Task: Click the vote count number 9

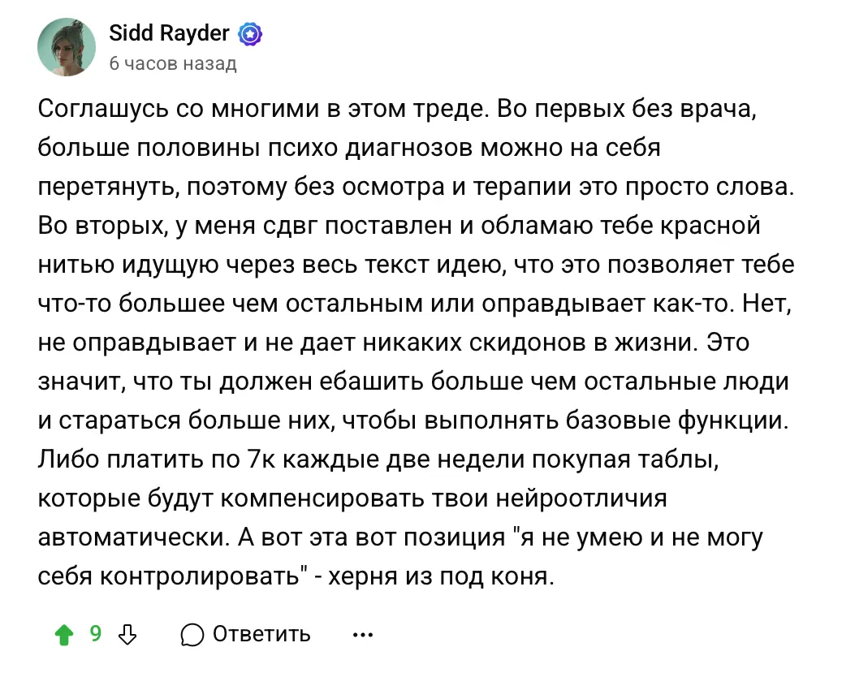Action: point(95,633)
